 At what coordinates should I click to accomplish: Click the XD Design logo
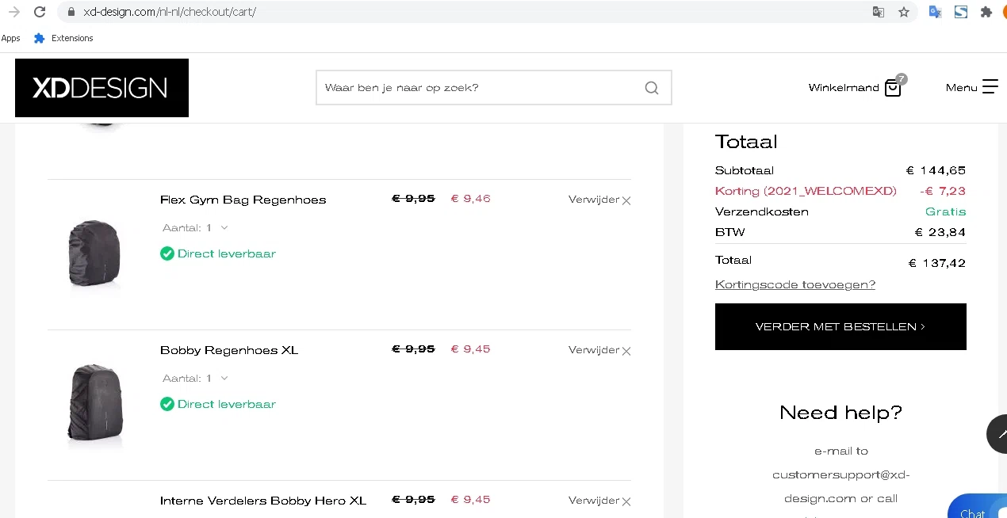(x=101, y=88)
